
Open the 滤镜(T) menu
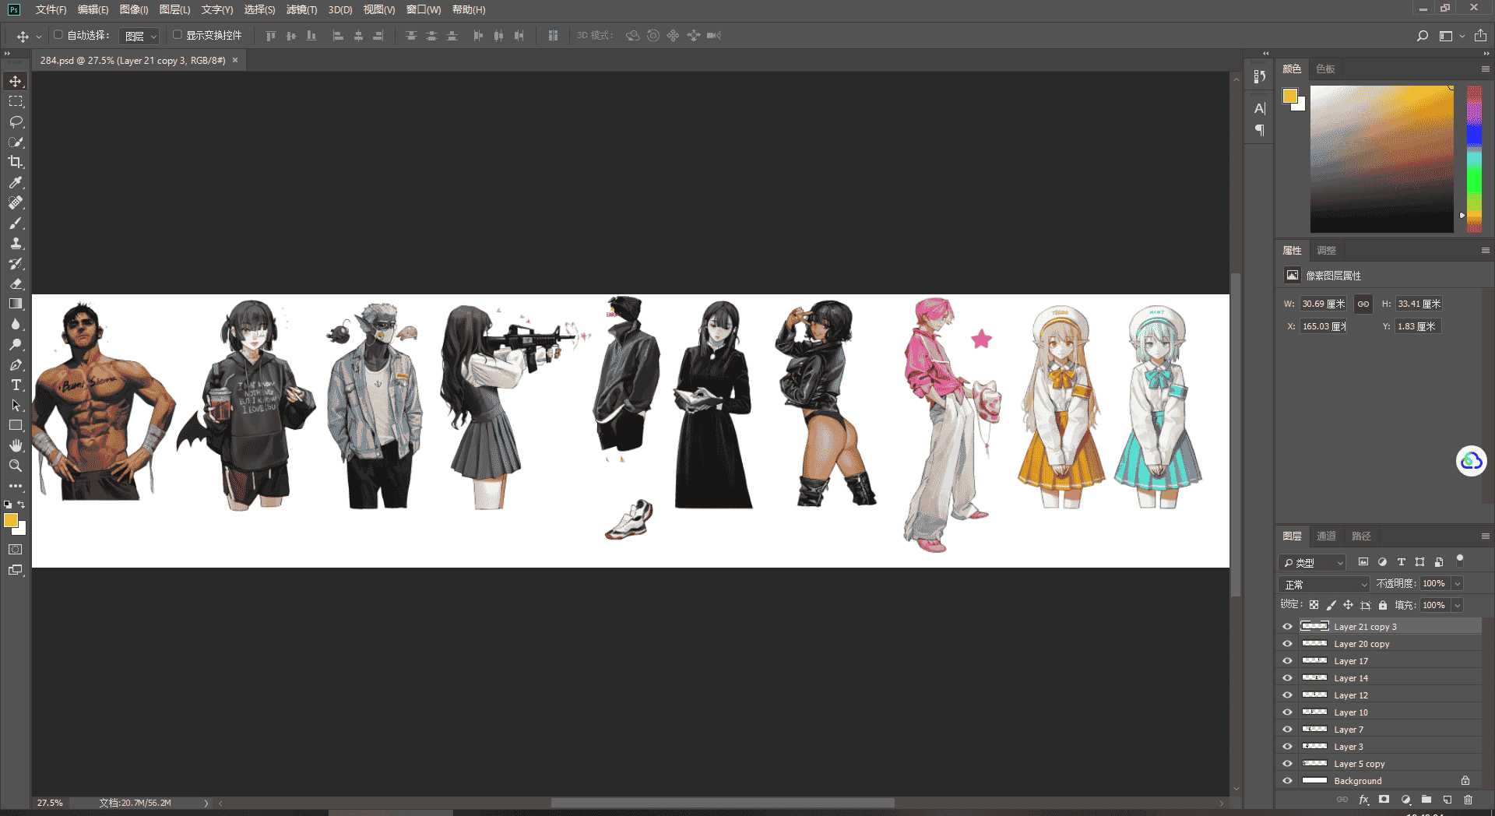pyautogui.click(x=301, y=9)
